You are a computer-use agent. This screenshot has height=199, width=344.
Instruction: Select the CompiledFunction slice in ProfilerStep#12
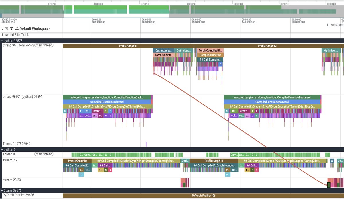point(210,55)
